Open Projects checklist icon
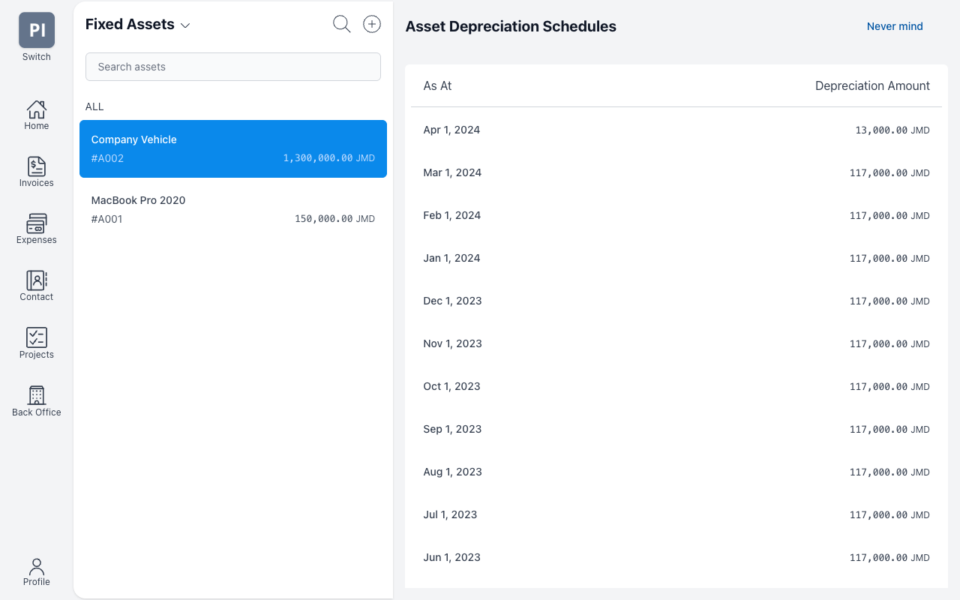 36,338
